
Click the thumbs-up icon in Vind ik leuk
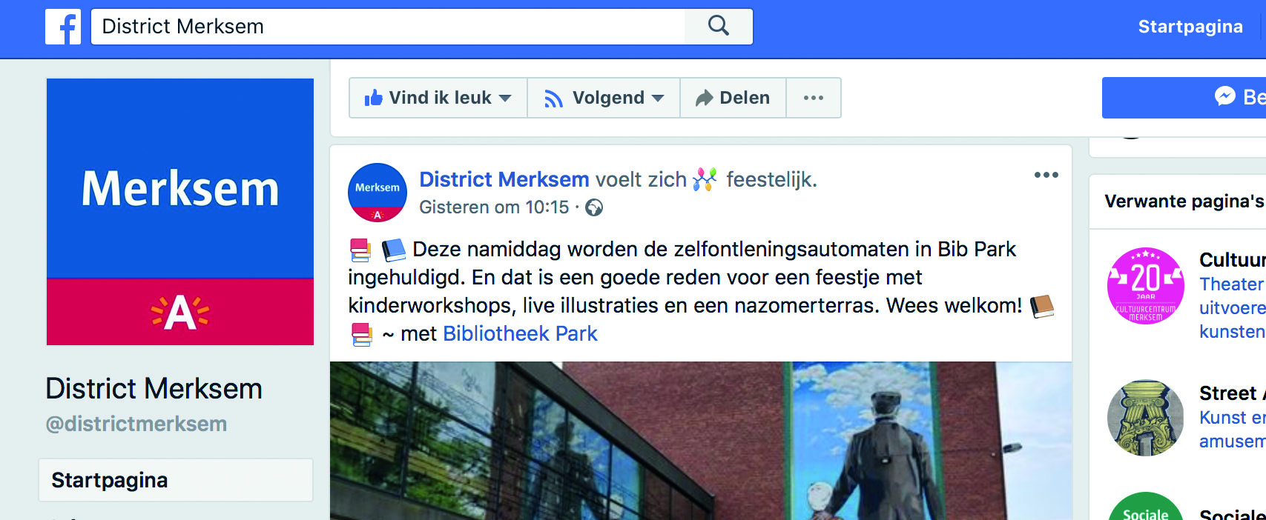(x=374, y=98)
